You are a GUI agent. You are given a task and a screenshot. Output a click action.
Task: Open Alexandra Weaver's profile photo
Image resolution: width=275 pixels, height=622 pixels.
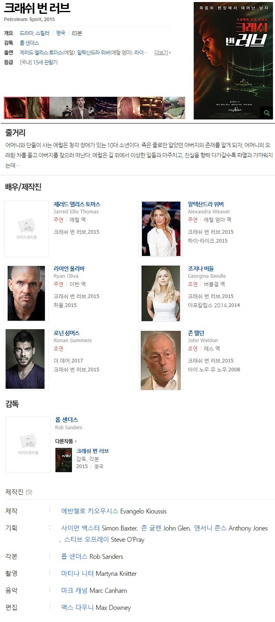[x=161, y=229]
